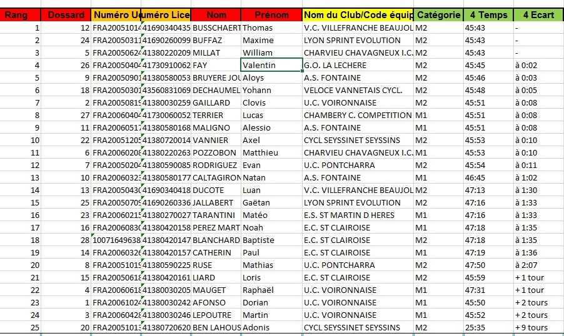Select first name cell Thomas

(271, 27)
